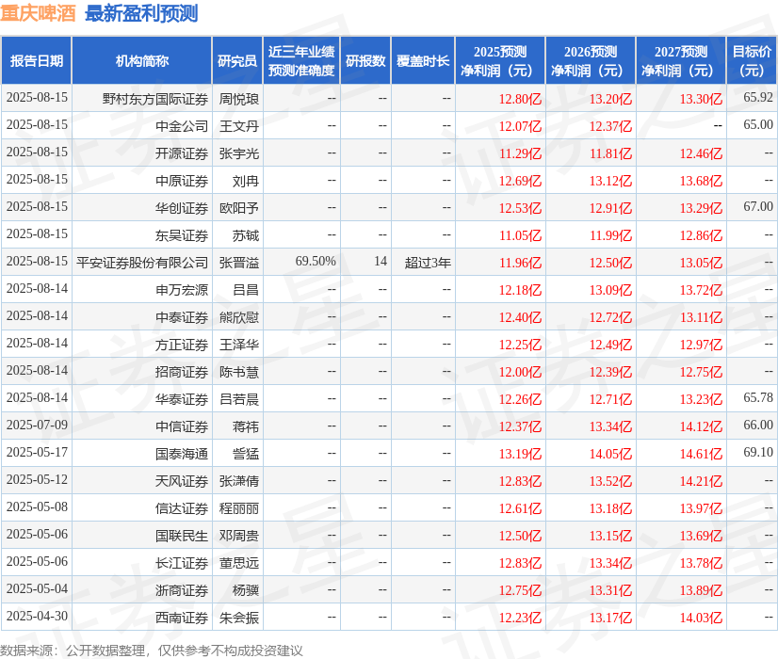Click target price 65.92
This screenshot has width=778, height=659.
click(758, 97)
